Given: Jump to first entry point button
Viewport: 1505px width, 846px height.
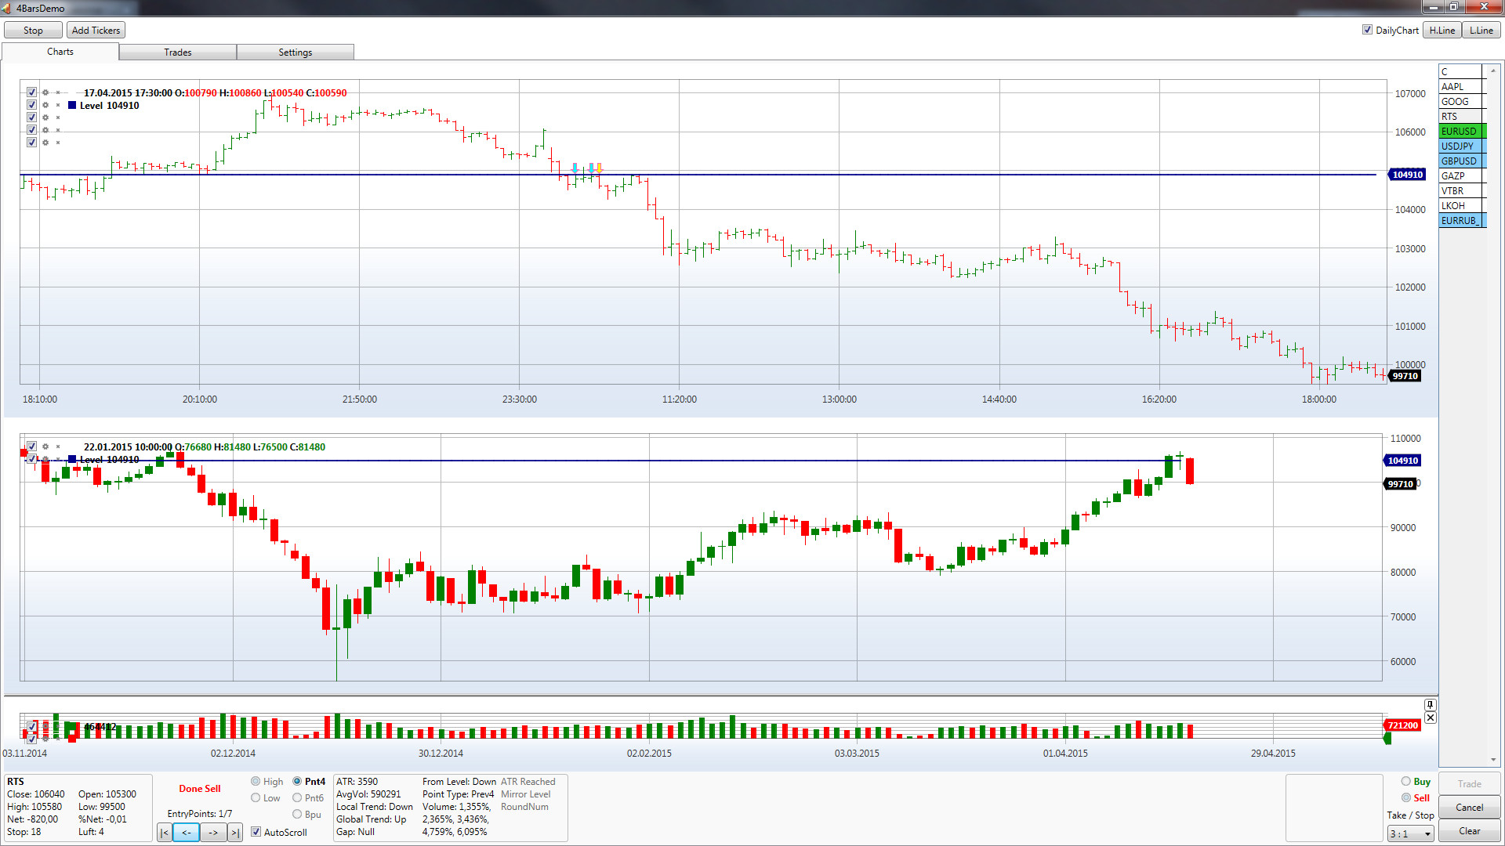Looking at the screenshot, I should click(x=165, y=833).
